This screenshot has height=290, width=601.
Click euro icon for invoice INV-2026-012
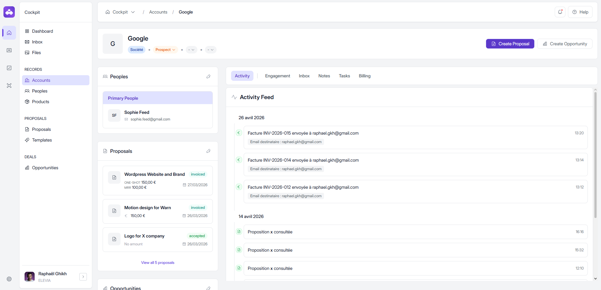pos(239,187)
